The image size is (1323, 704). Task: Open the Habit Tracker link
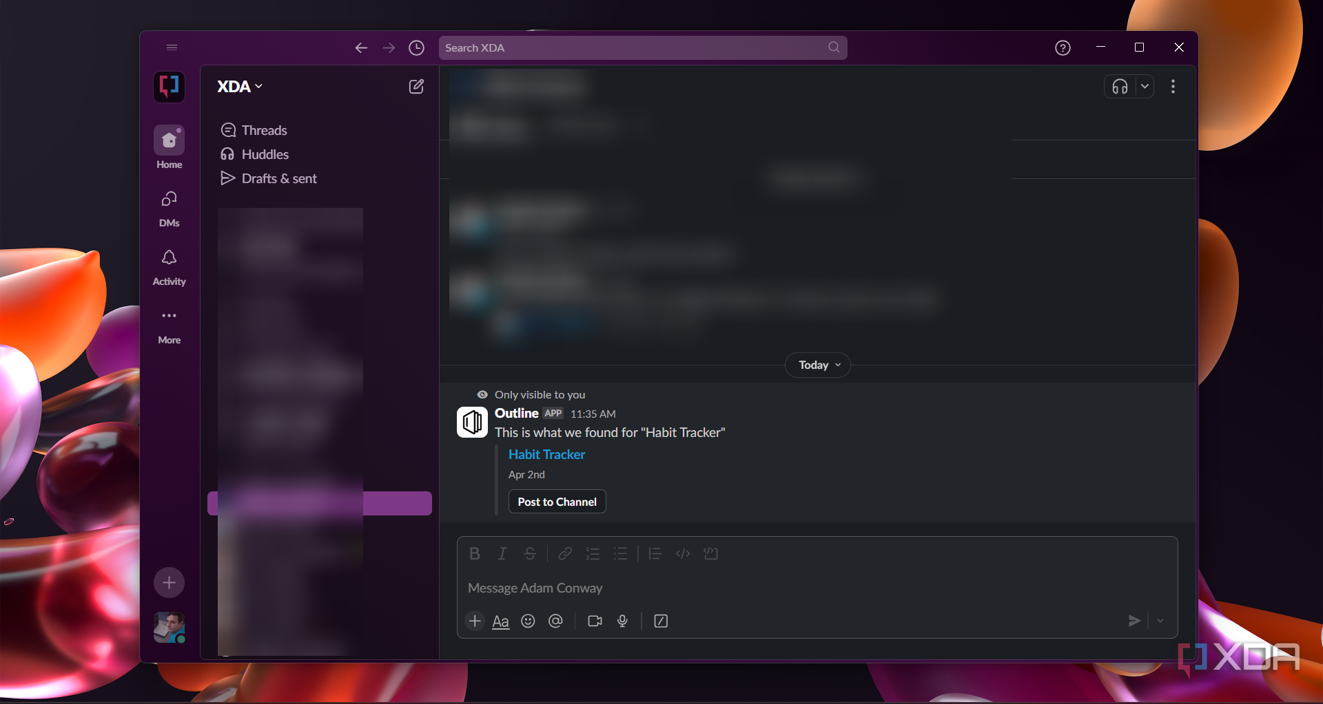[546, 454]
